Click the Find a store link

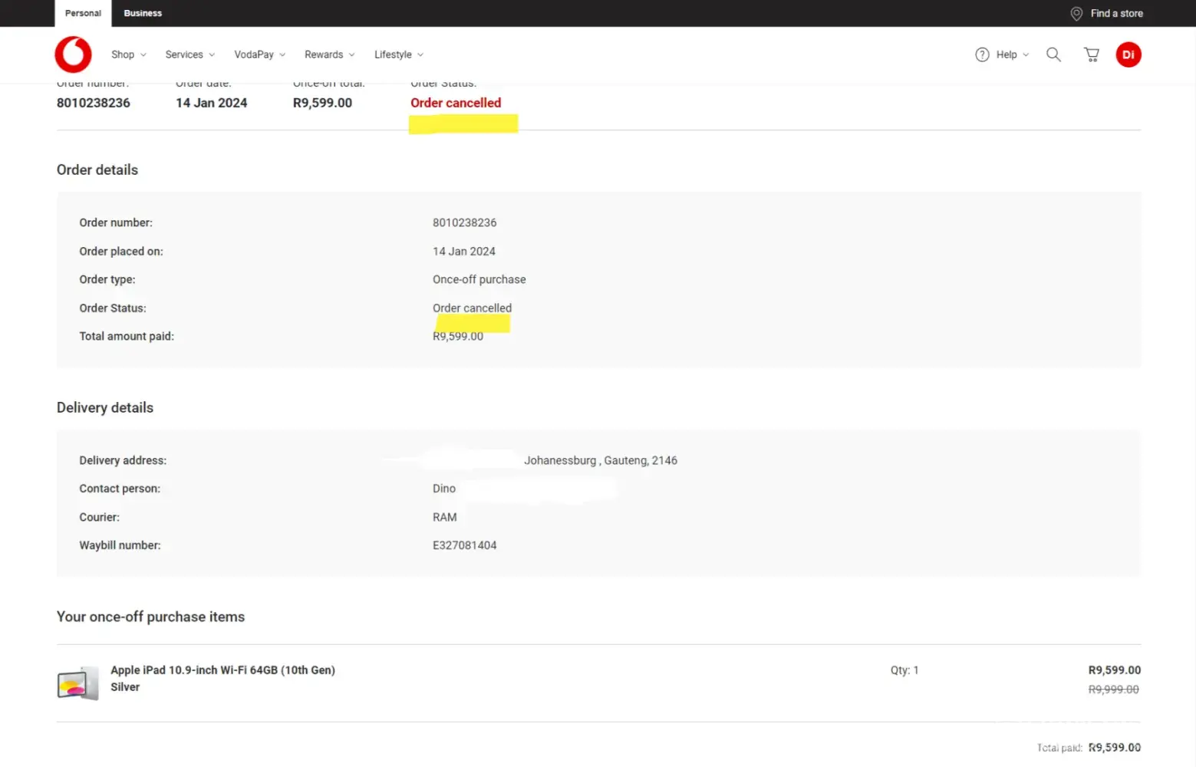[x=1116, y=14]
